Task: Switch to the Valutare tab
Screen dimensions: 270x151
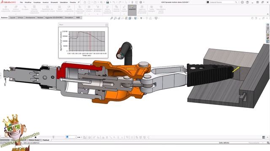Action: click(x=40, y=18)
